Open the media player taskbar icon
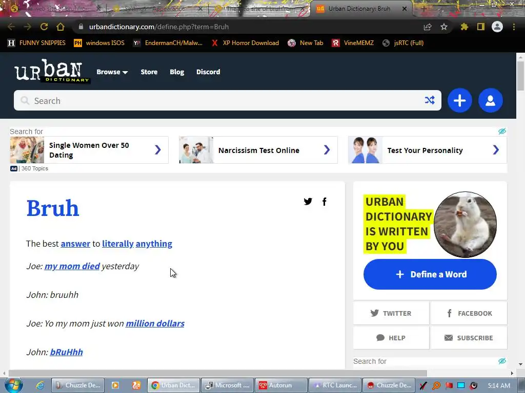 point(115,385)
